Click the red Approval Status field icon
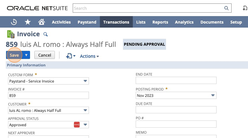248x138 pixels. pyautogui.click(x=77, y=125)
